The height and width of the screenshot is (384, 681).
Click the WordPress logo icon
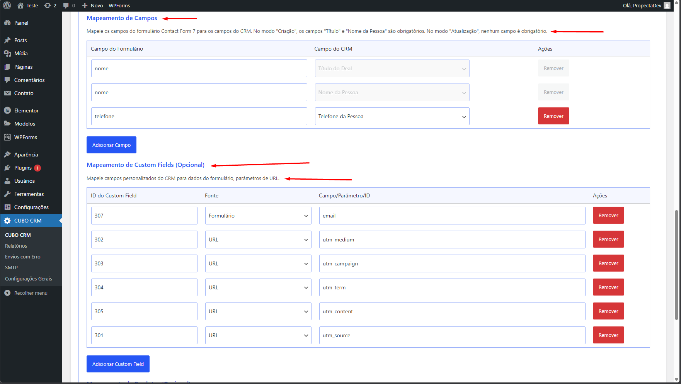tap(7, 5)
